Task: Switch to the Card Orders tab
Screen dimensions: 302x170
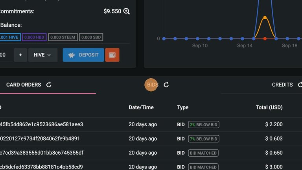Action: click(x=24, y=85)
